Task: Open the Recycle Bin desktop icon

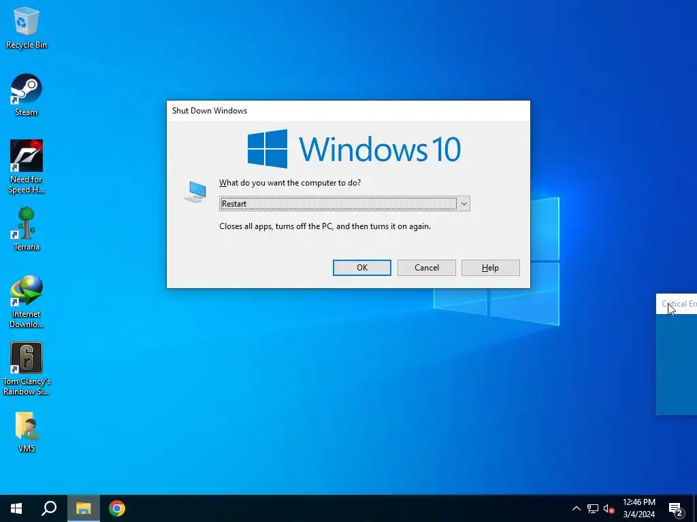Action: click(27, 27)
